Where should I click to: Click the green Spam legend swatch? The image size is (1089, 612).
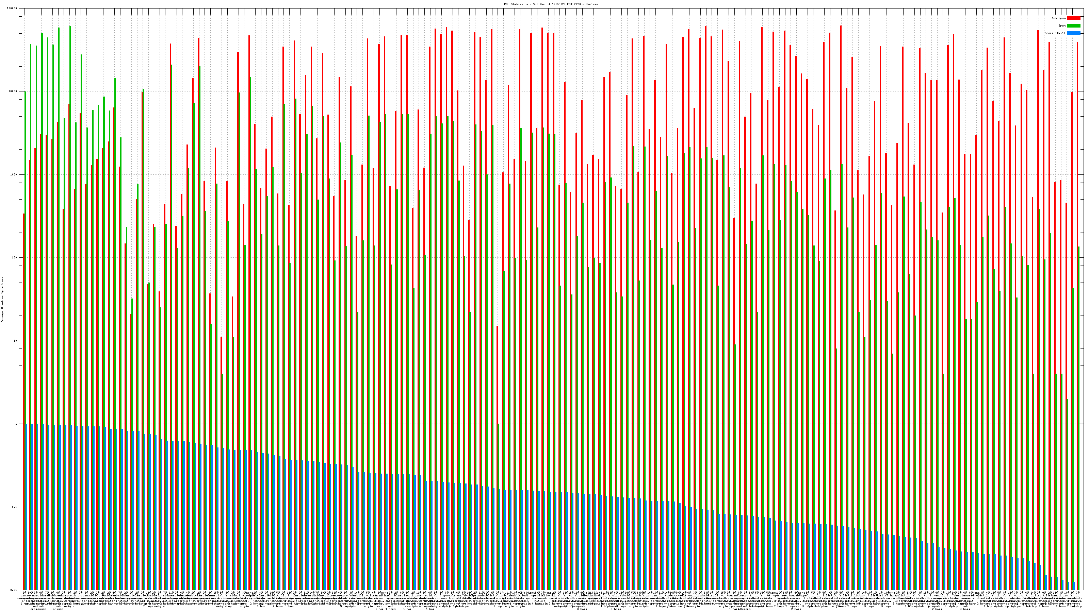1073,26
